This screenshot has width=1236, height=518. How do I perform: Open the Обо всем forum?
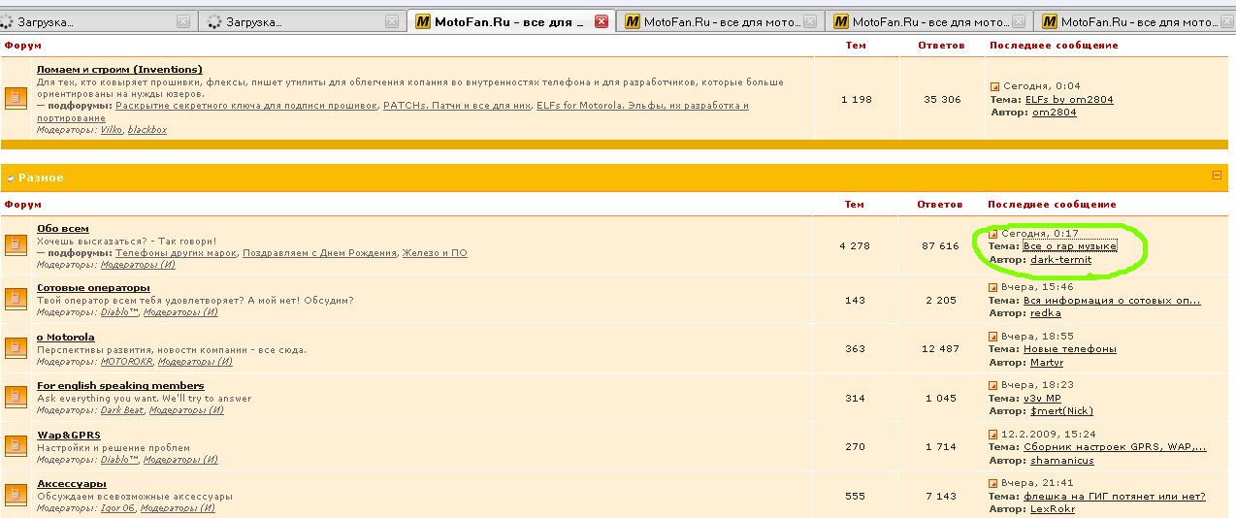click(62, 229)
